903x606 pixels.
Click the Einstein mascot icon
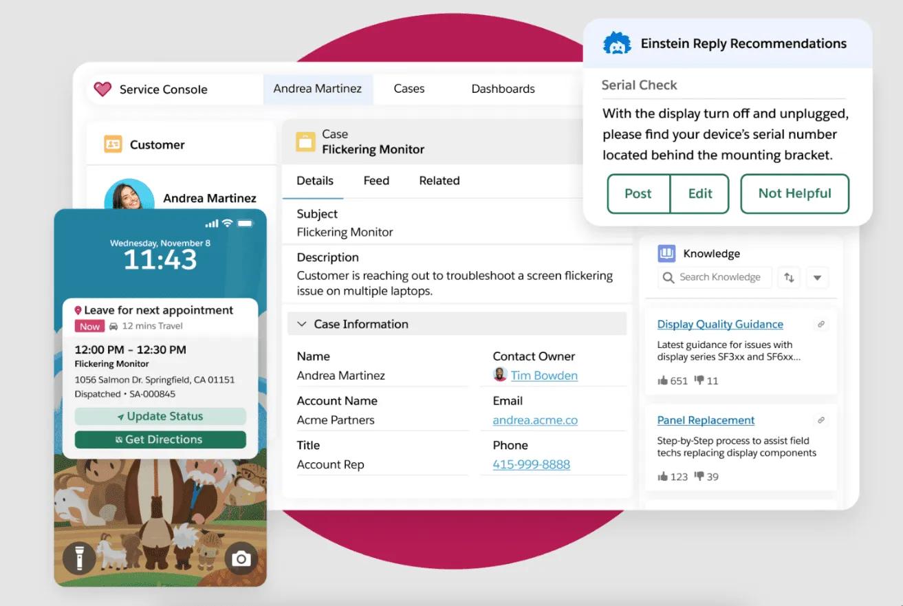point(617,43)
